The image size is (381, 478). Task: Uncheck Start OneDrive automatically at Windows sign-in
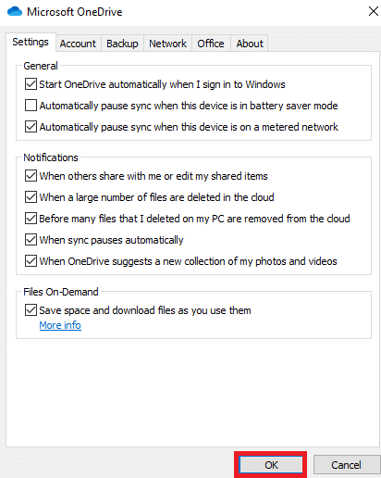pos(31,84)
